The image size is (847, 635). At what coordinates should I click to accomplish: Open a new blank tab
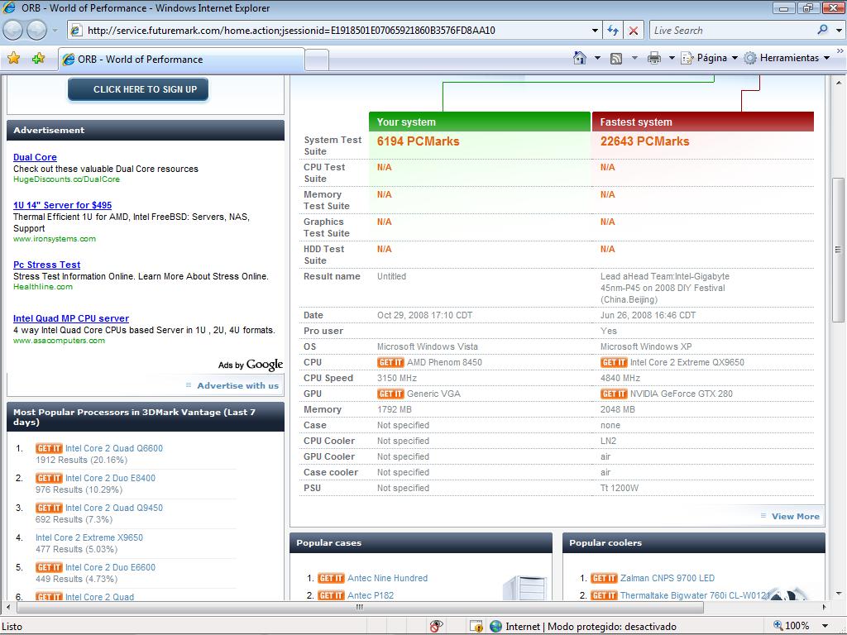317,60
